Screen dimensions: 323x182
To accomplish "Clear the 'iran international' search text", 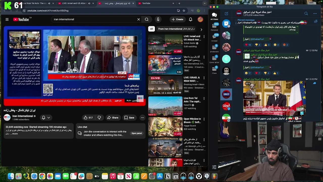I will (139, 19).
